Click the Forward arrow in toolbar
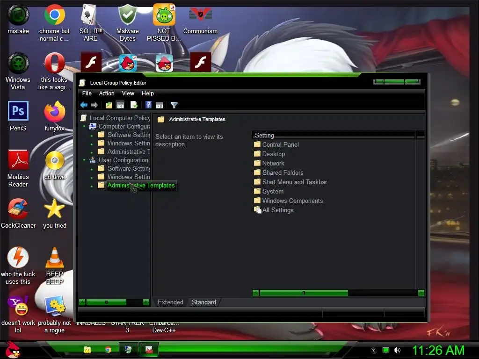Viewport: 479px width, 359px height. (94, 105)
